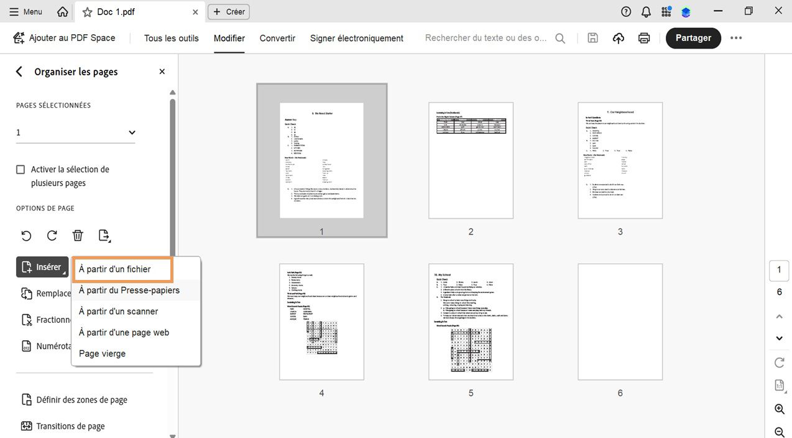Open the selected pages dropdown
792x438 pixels.
point(131,132)
